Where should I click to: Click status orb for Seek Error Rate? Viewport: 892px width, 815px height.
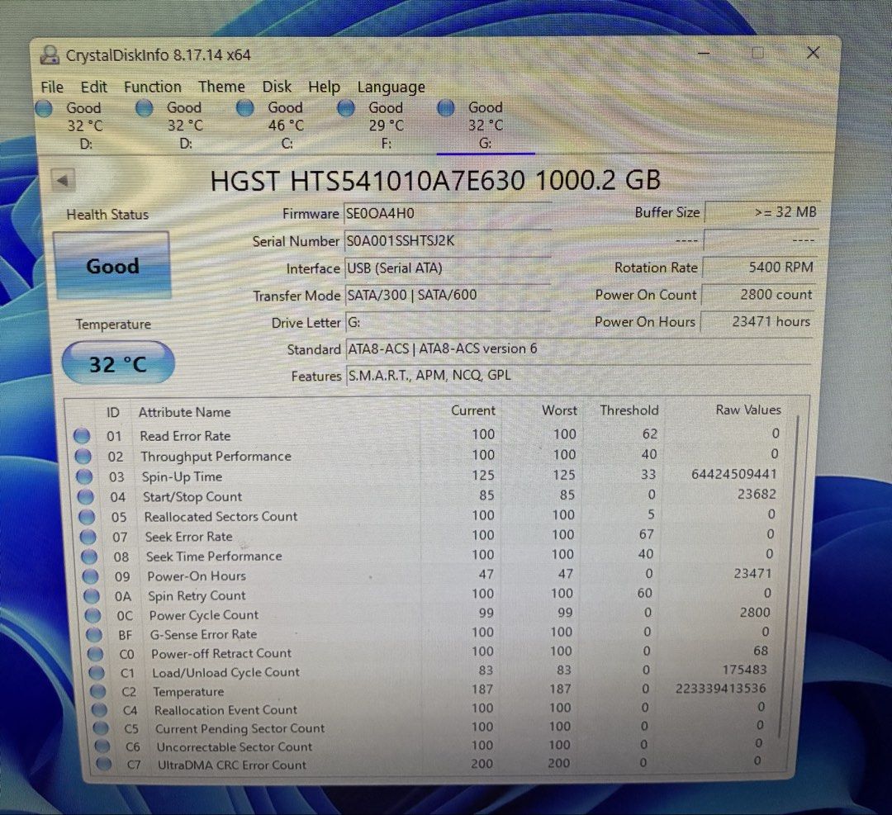pos(88,537)
